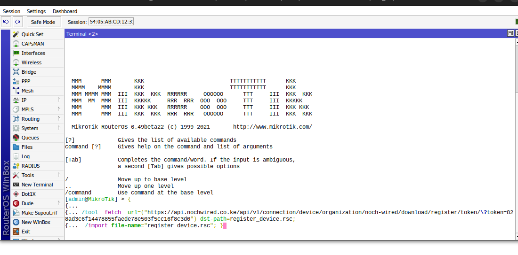Click the PPP icon in sidebar
This screenshot has height=255, width=518.
[x=16, y=81]
